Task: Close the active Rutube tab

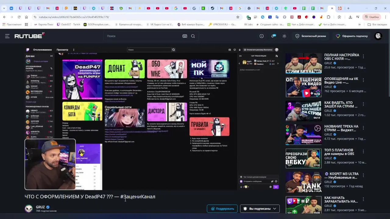Action: (x=332, y=8)
